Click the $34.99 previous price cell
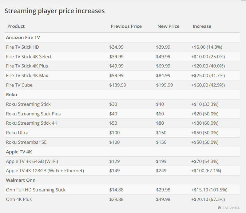Image resolution: width=246 pixels, height=213 pixels. [x=117, y=47]
